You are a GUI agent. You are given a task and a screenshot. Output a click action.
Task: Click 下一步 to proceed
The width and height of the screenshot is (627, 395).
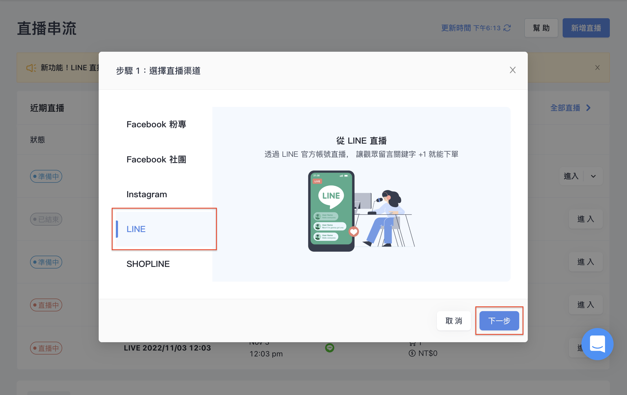coord(499,321)
